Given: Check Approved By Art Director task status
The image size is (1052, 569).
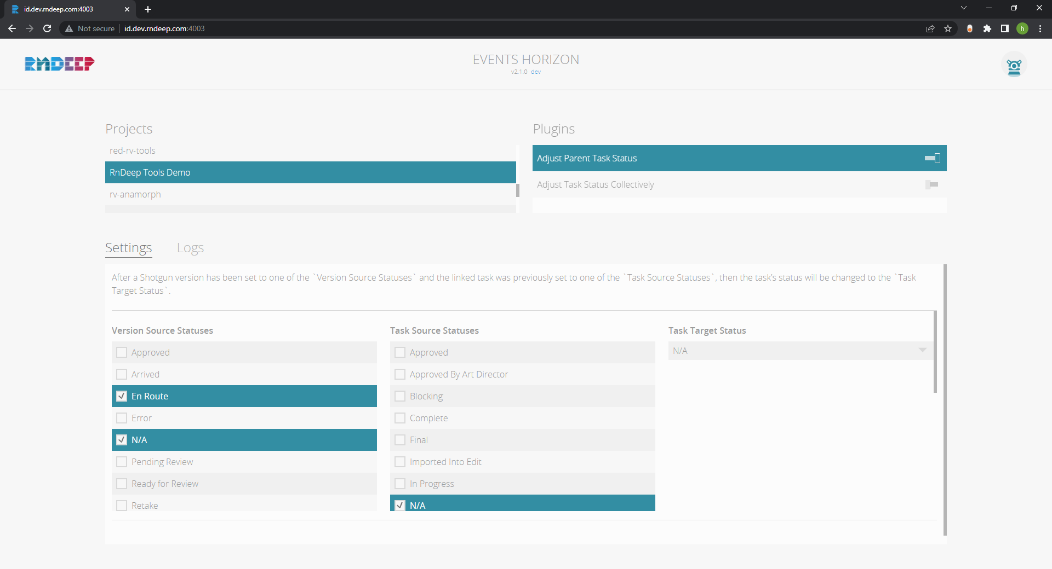Looking at the screenshot, I should (400, 374).
